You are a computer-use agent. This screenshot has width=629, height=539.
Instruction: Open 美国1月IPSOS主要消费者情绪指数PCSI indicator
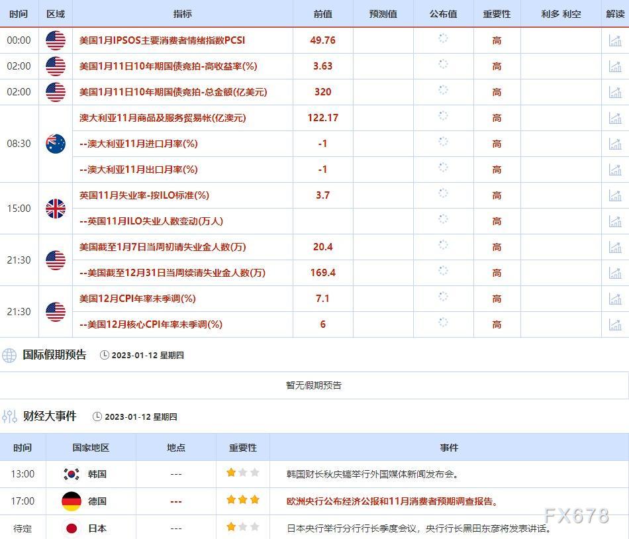tap(162, 40)
